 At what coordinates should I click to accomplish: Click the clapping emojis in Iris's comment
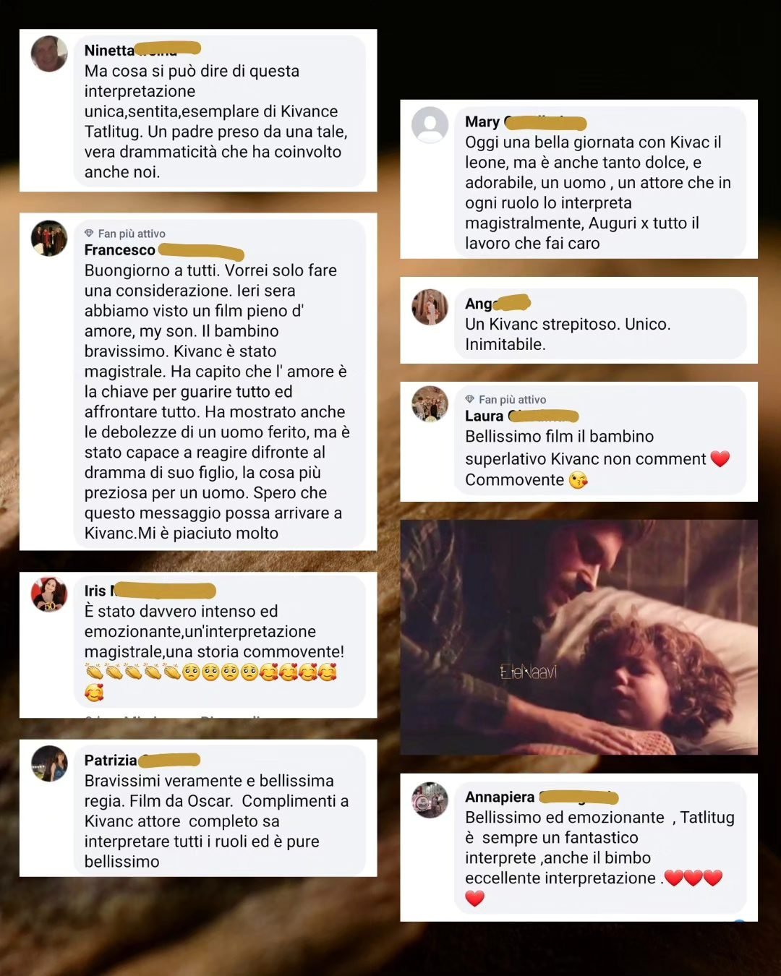[x=132, y=672]
